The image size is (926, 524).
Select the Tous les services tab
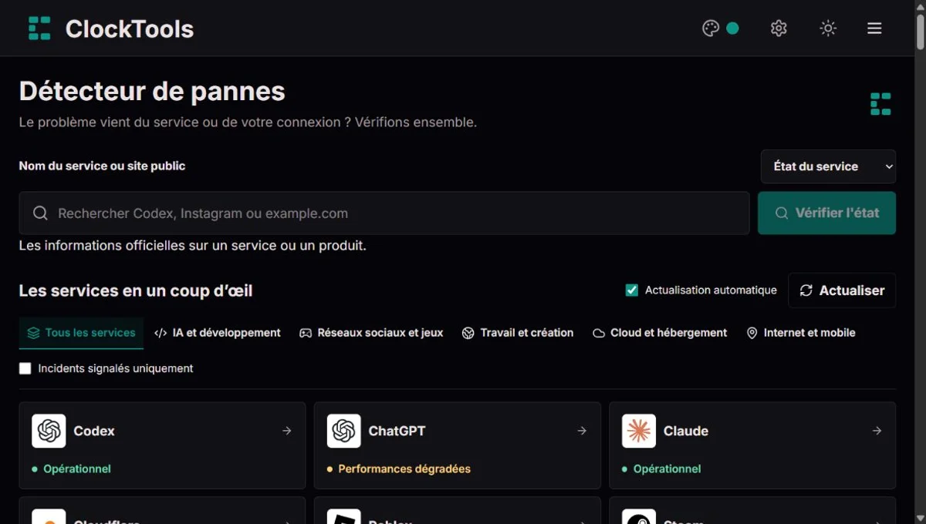click(x=81, y=333)
